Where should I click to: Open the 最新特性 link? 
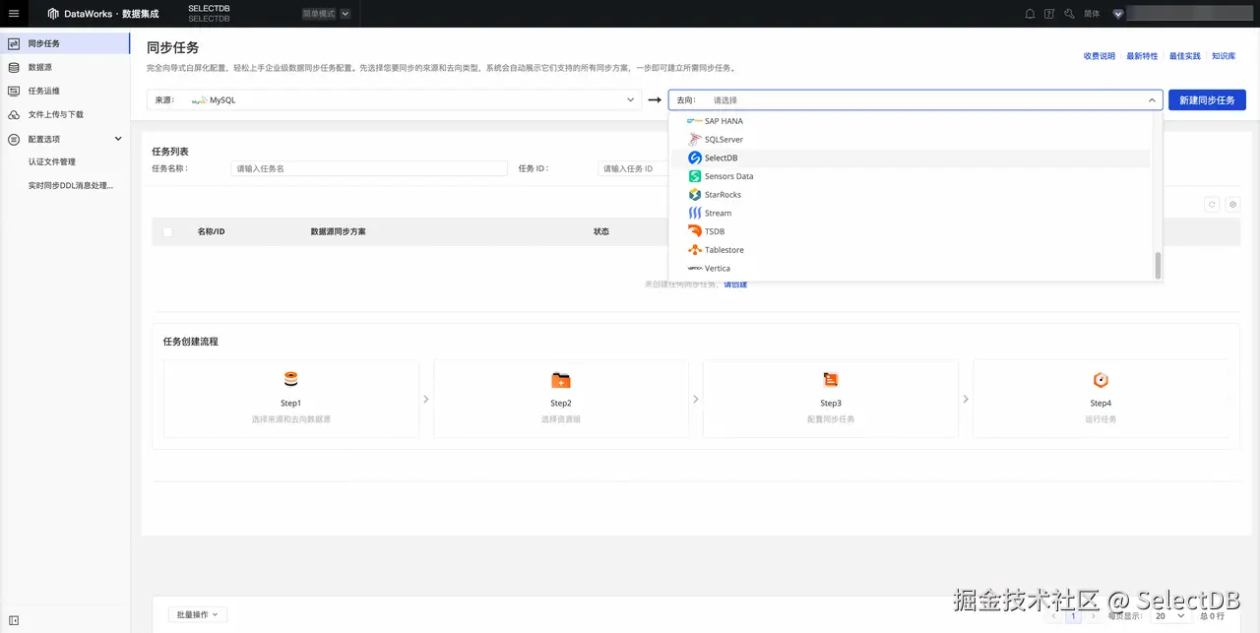(x=1142, y=56)
